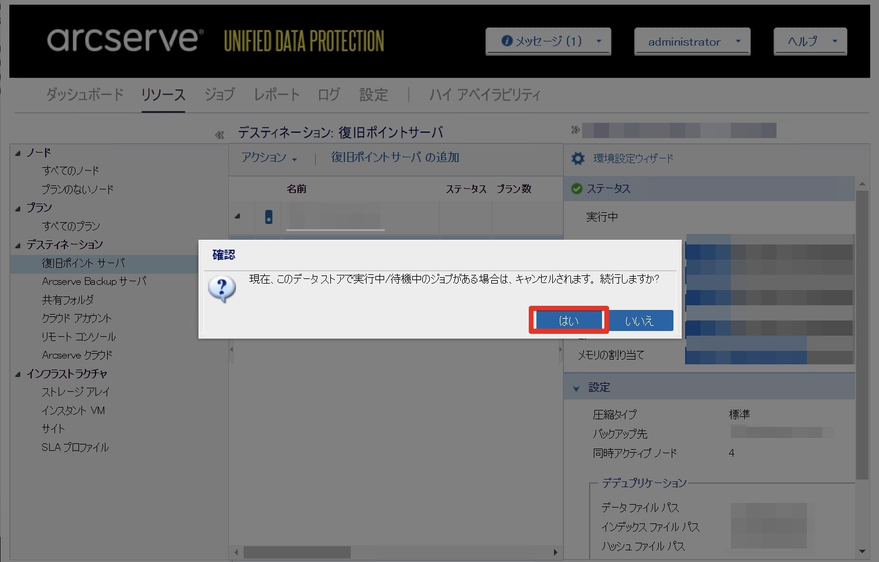Collapse the 設定 section
This screenshot has height=562, width=879.
point(576,388)
